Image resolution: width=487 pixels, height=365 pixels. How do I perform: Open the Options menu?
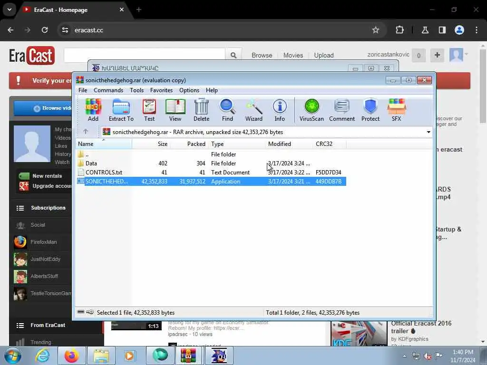coord(189,90)
